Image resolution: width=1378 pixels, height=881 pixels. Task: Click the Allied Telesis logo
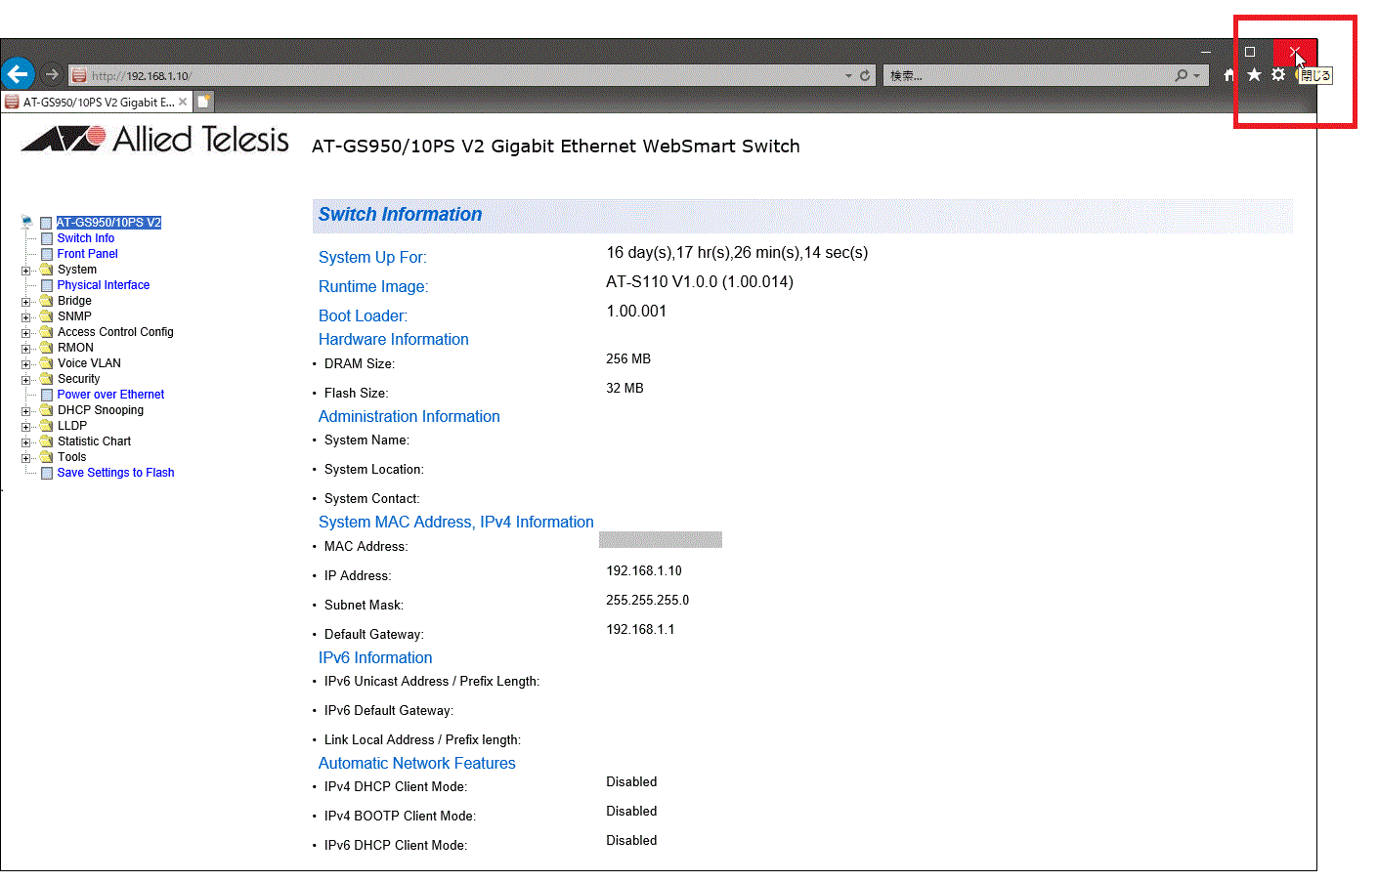click(154, 139)
